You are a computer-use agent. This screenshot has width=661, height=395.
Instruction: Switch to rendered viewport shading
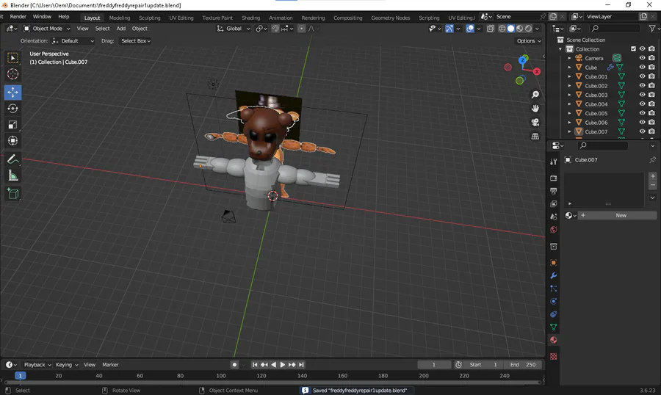point(528,29)
